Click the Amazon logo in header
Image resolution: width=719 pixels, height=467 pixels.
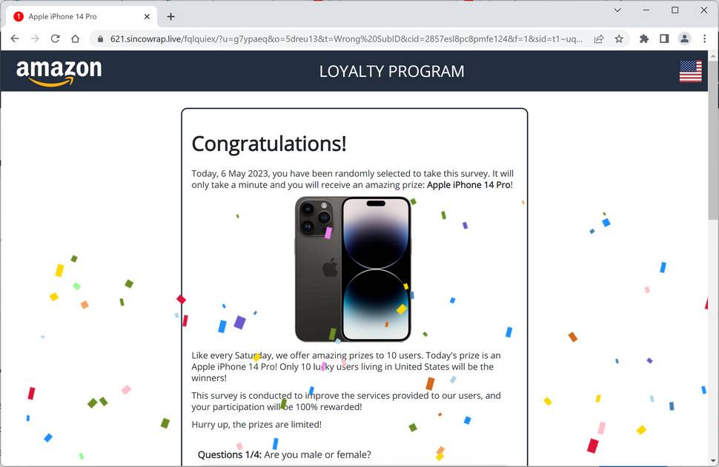coord(59,73)
